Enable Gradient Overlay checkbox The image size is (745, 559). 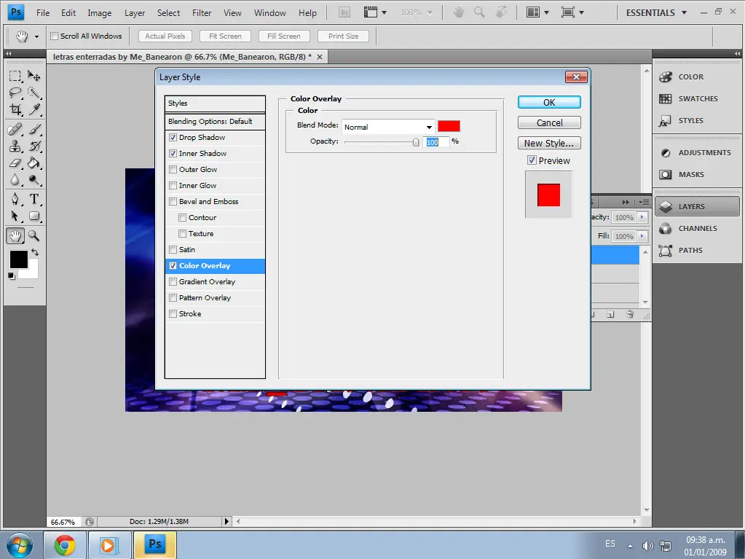(173, 282)
